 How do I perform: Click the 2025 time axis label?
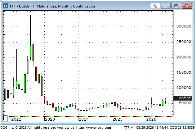(x=117, y=119)
